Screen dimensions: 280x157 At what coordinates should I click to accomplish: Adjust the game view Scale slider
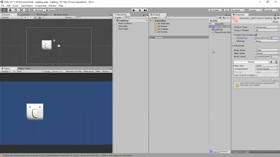(x=55, y=72)
